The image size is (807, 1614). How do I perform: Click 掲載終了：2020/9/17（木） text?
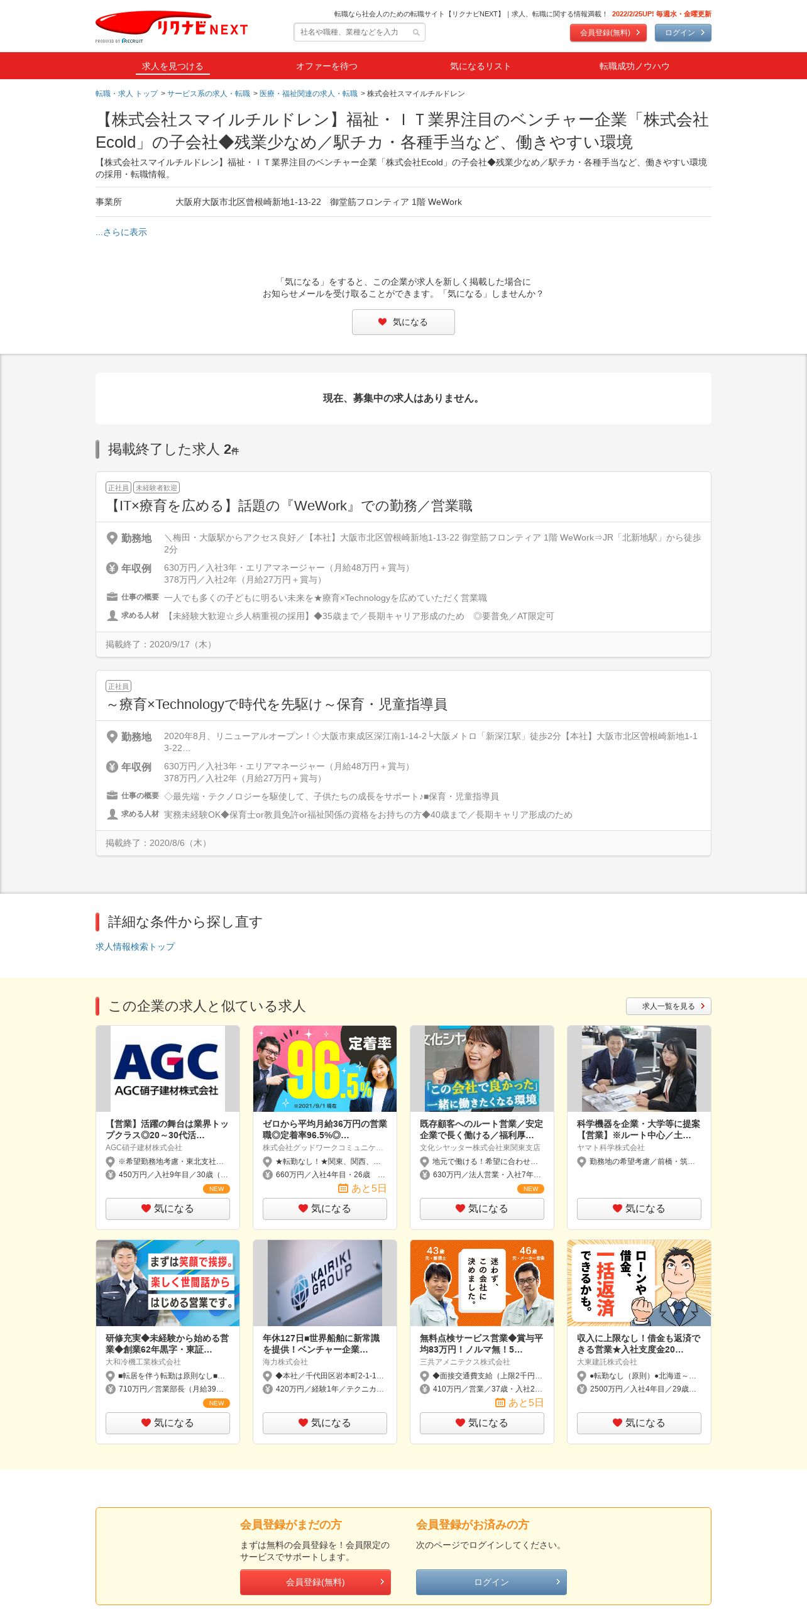coord(160,644)
